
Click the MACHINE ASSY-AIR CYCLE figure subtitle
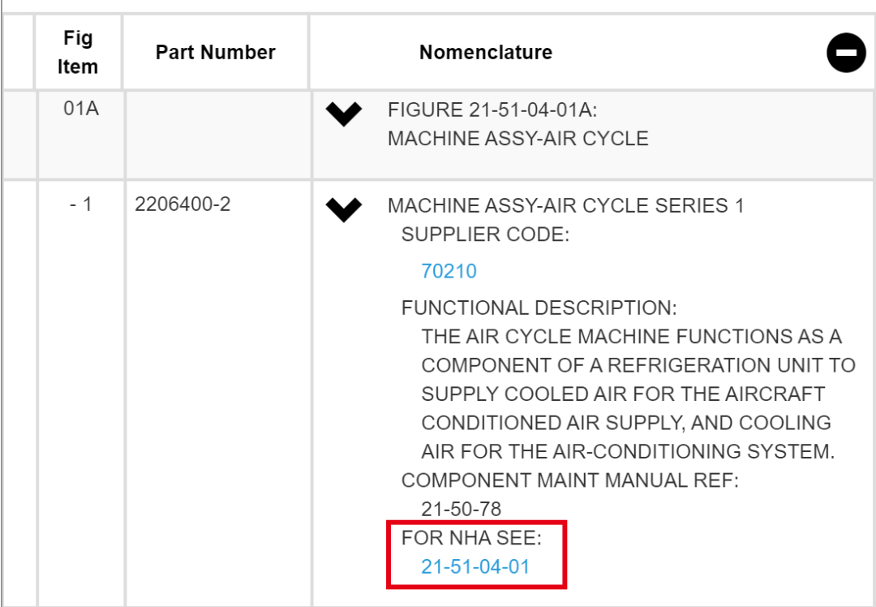tap(517, 139)
